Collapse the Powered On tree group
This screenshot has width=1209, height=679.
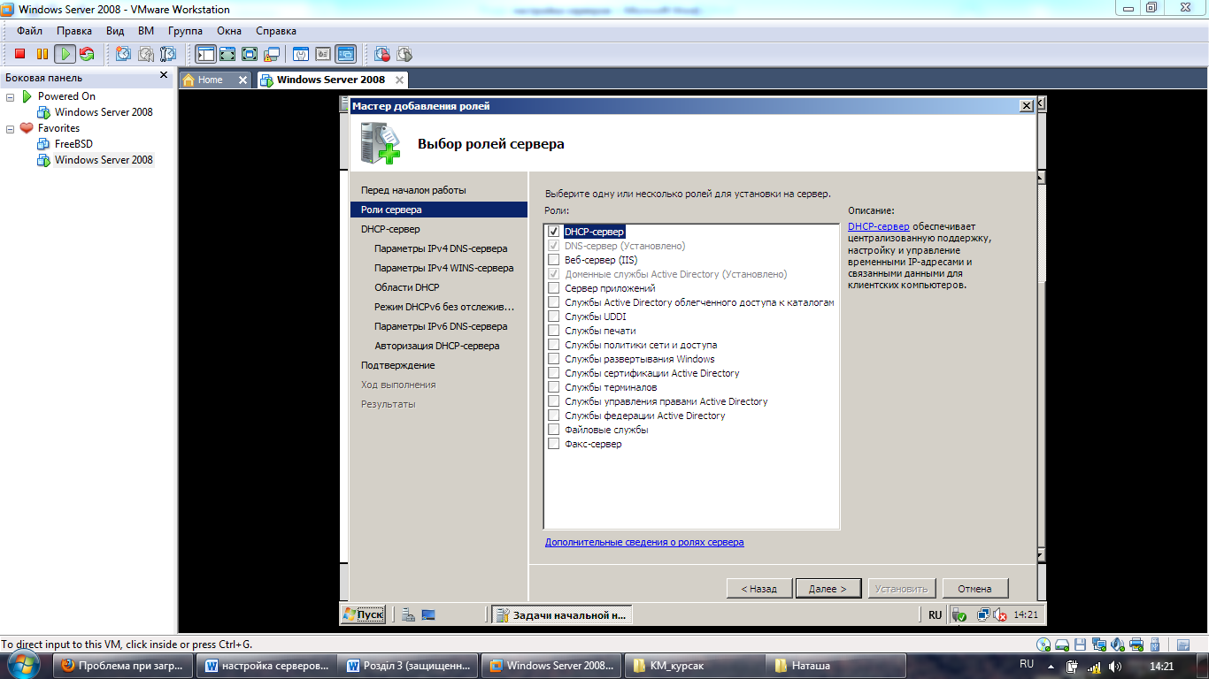coord(11,96)
